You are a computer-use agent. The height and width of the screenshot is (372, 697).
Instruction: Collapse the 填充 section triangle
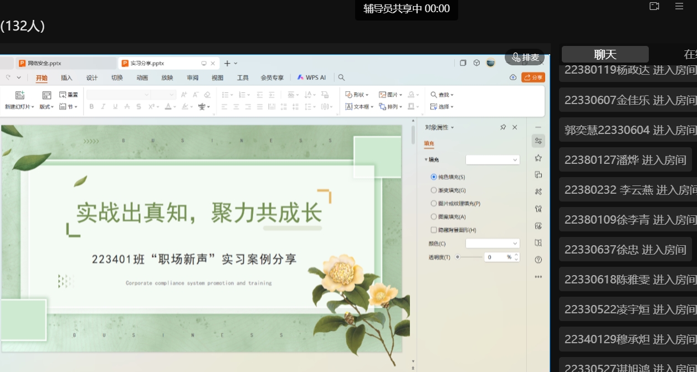(x=426, y=160)
